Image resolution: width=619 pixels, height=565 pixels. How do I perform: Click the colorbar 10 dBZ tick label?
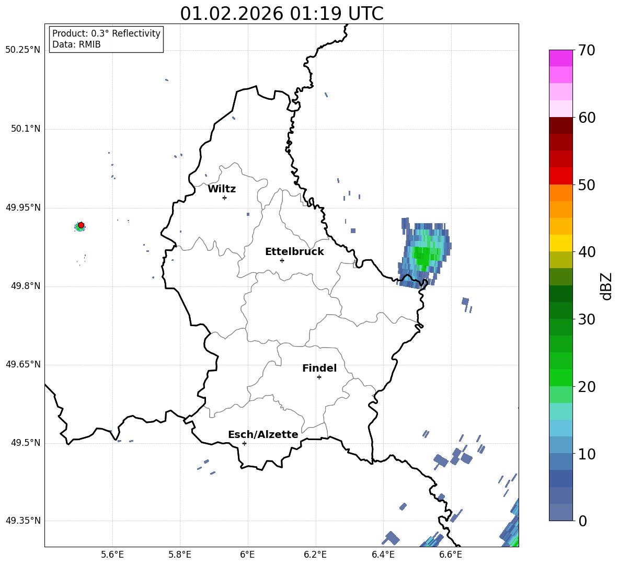[587, 454]
